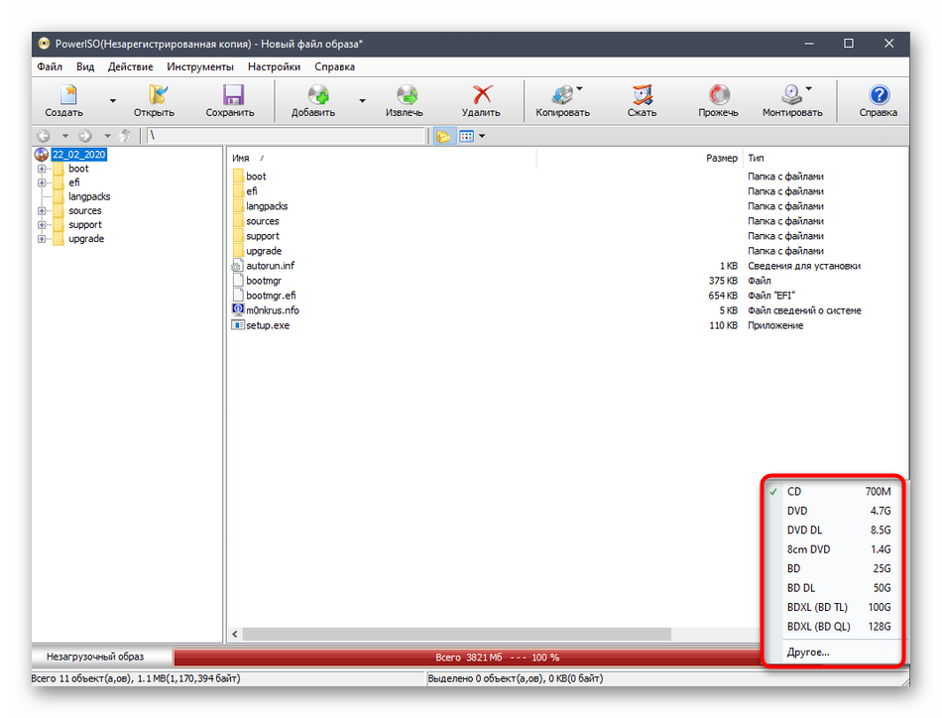Expand the boot folder in the tree
This screenshot has height=718, width=942.
pos(43,169)
